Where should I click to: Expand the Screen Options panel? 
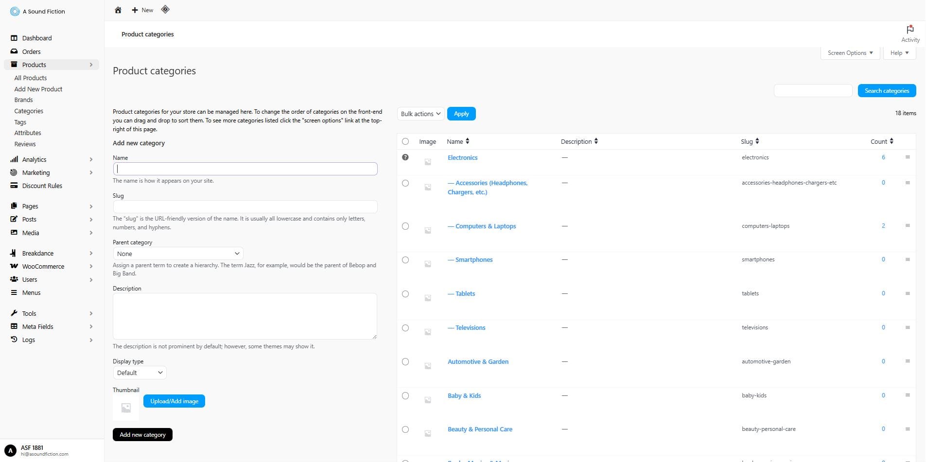(849, 52)
